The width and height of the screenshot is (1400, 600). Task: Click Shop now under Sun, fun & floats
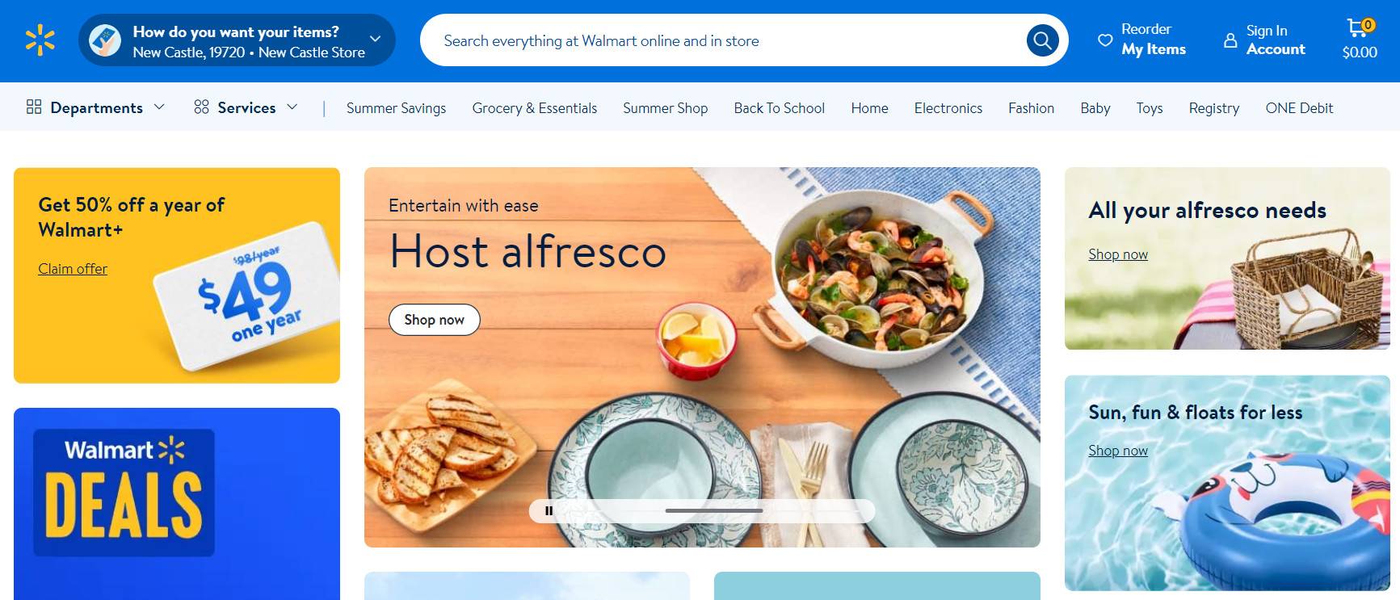pyautogui.click(x=1118, y=451)
